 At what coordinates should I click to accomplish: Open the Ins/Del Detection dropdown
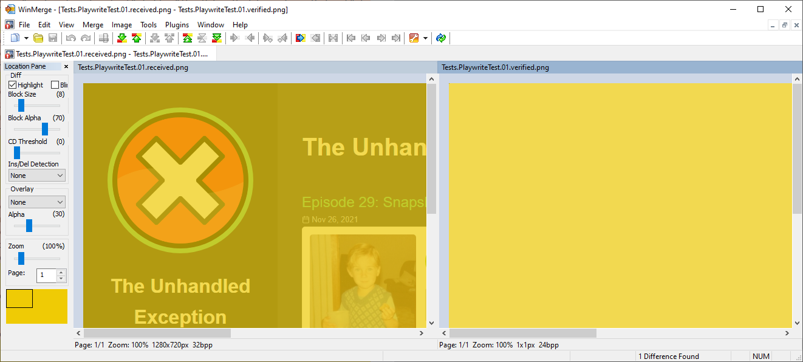click(37, 176)
